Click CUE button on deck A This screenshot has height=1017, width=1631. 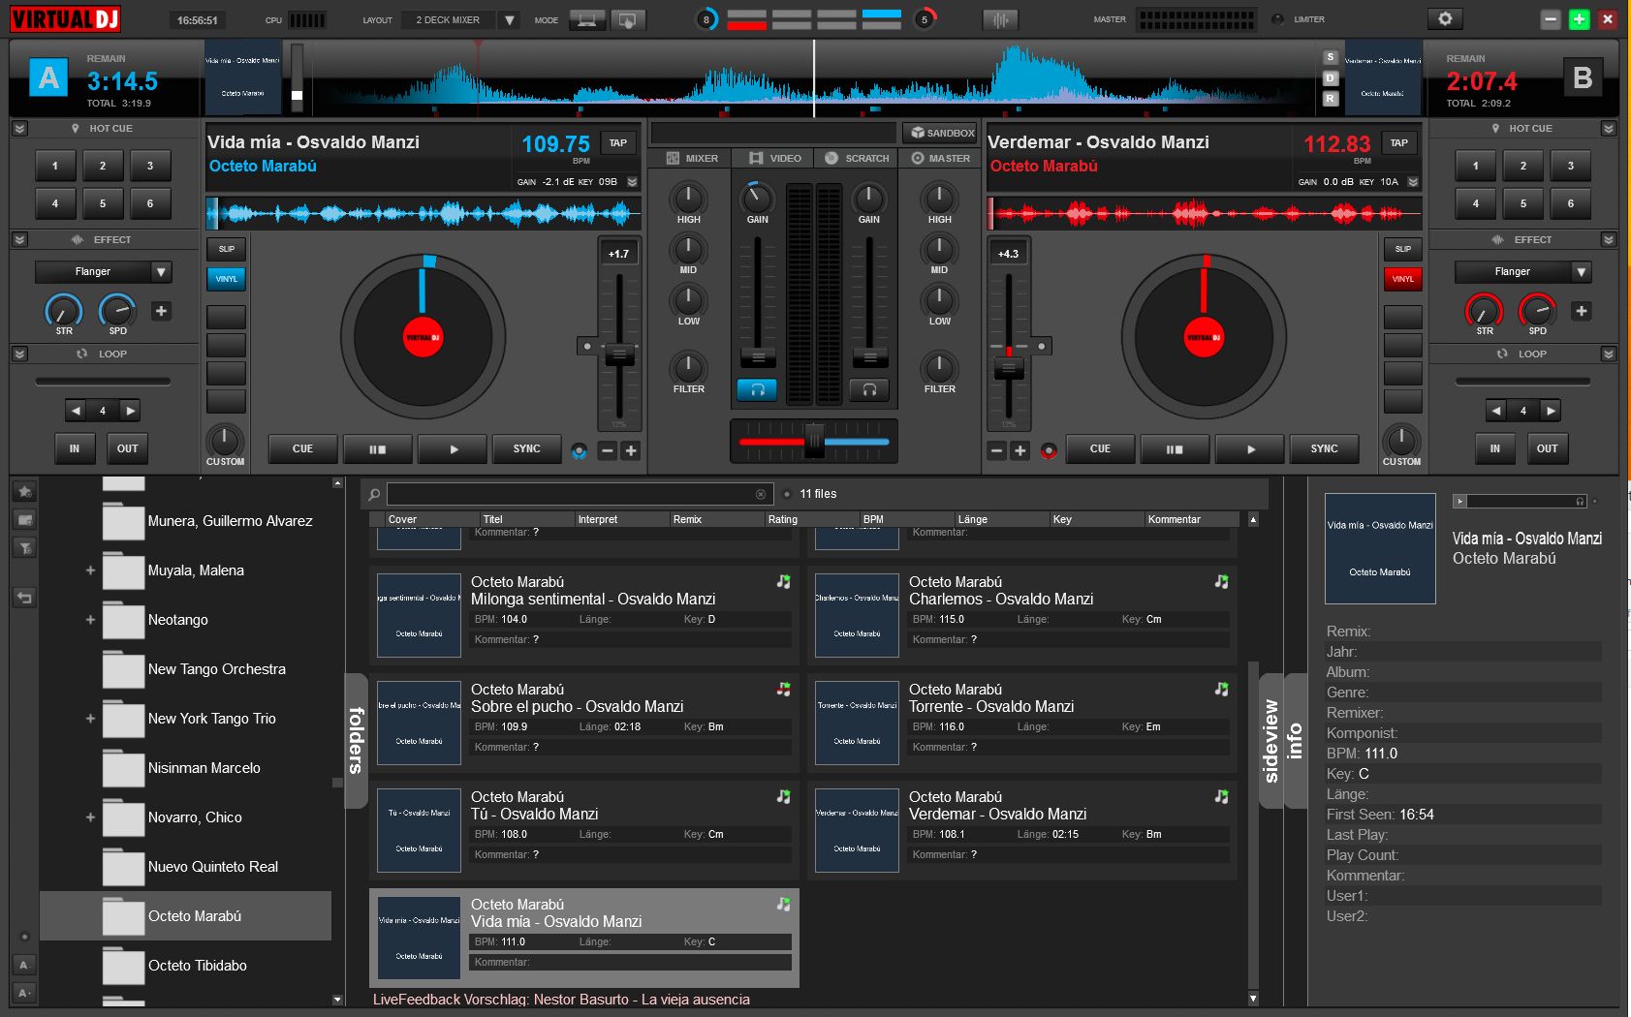pyautogui.click(x=302, y=448)
